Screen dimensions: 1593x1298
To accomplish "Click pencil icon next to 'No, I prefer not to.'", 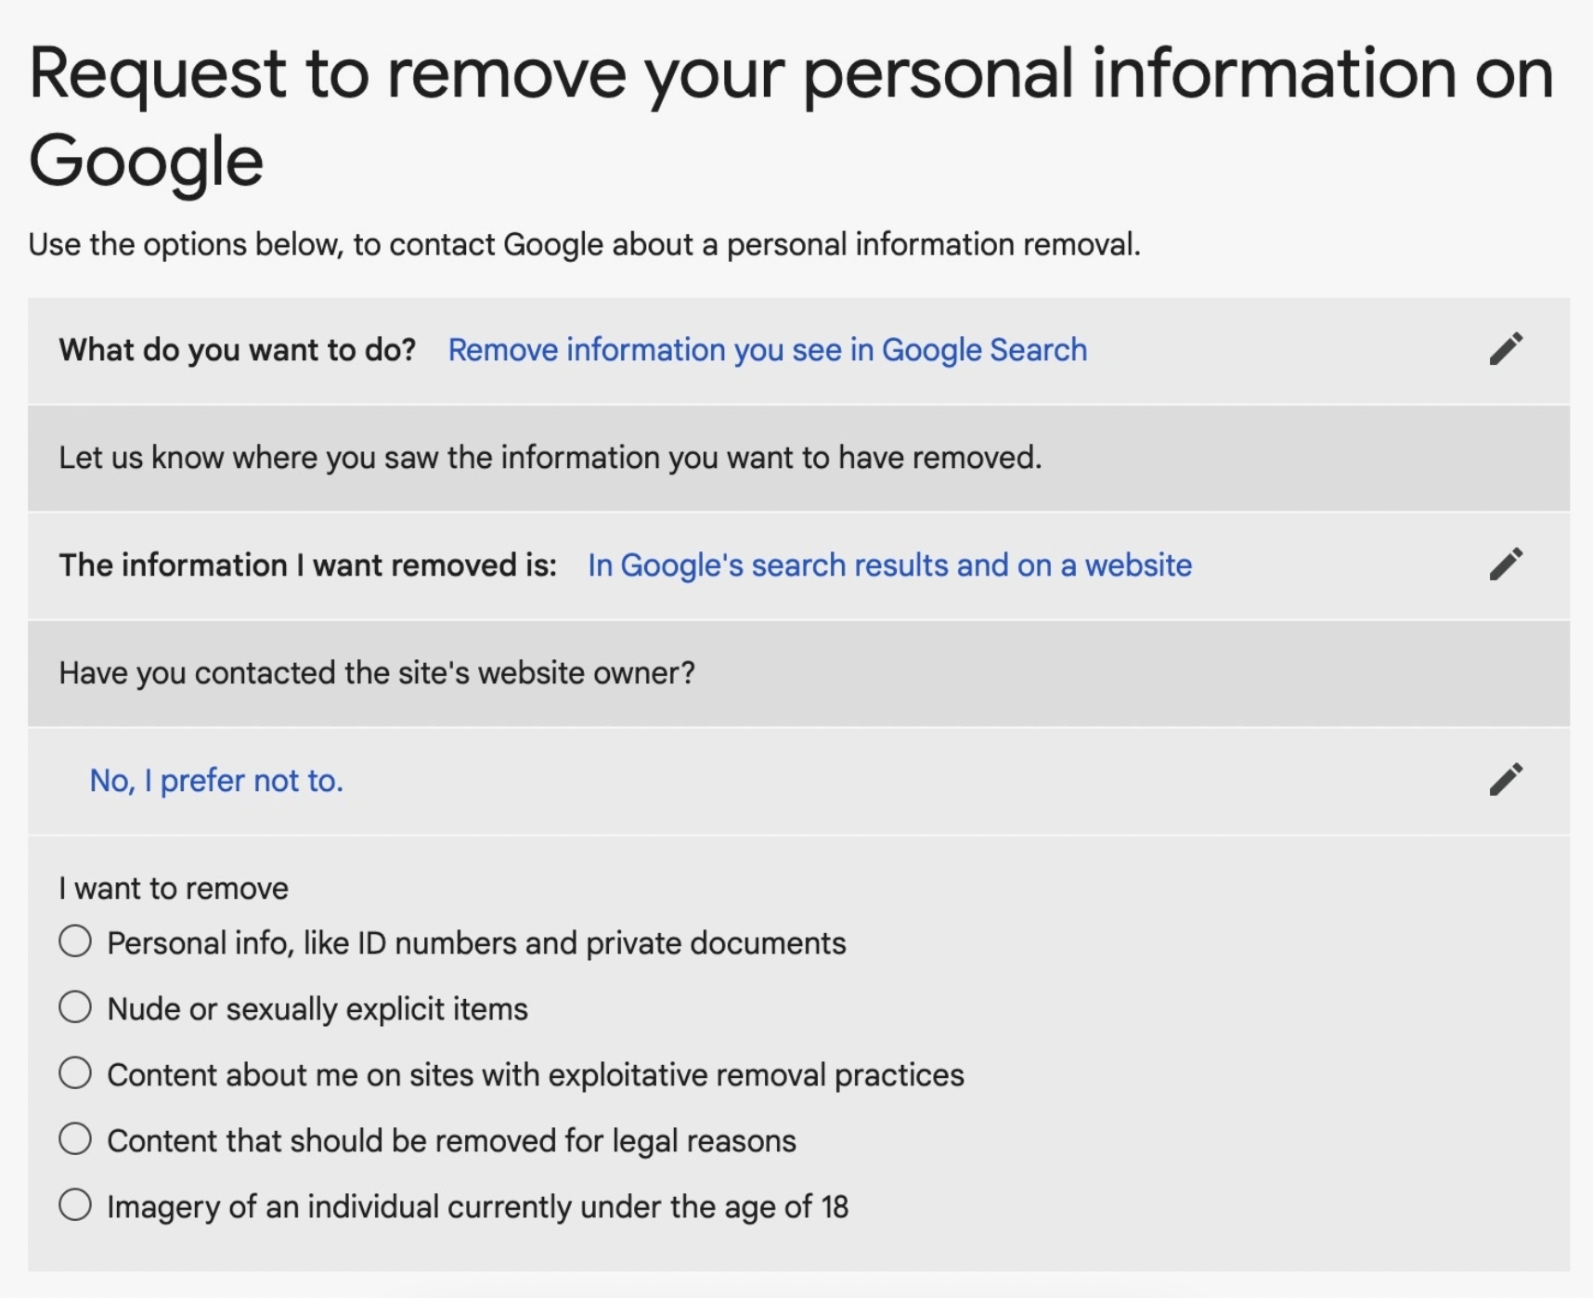I will [1506, 780].
